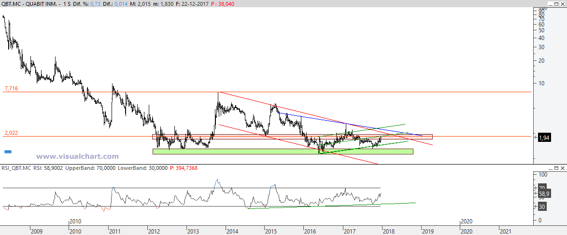Click the 2014 year on time axis
The width and height of the screenshot is (567, 235).
pyautogui.click(x=232, y=231)
